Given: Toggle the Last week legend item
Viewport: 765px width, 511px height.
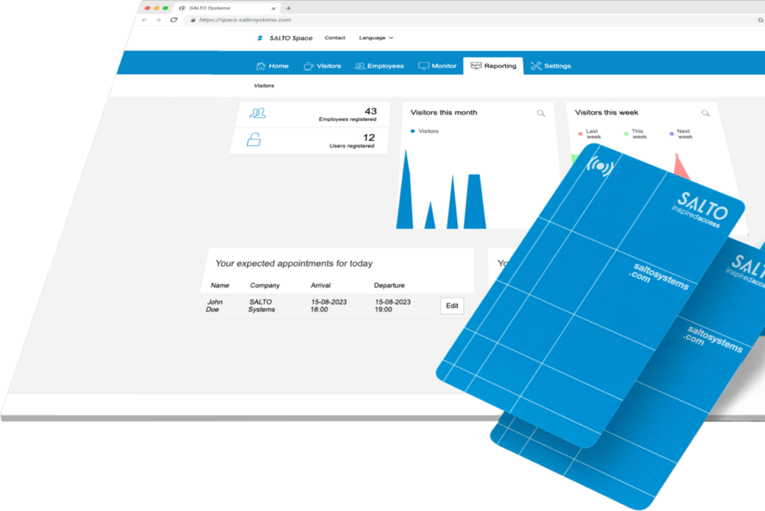Looking at the screenshot, I should [589, 134].
